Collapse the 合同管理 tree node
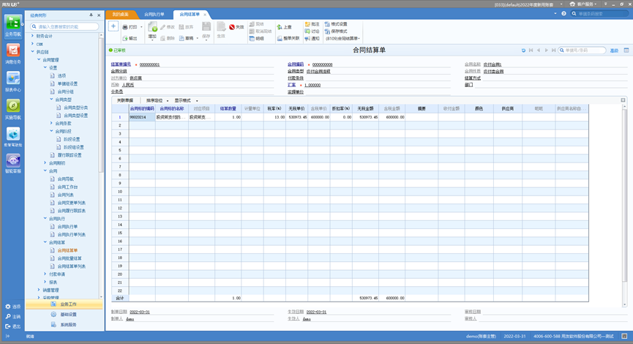The height and width of the screenshot is (344, 633). tap(39, 60)
